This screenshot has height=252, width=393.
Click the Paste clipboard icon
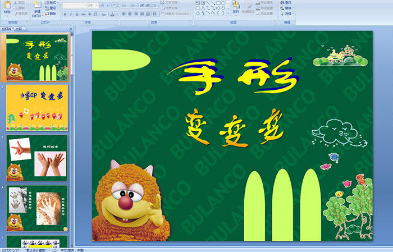click(7, 5)
